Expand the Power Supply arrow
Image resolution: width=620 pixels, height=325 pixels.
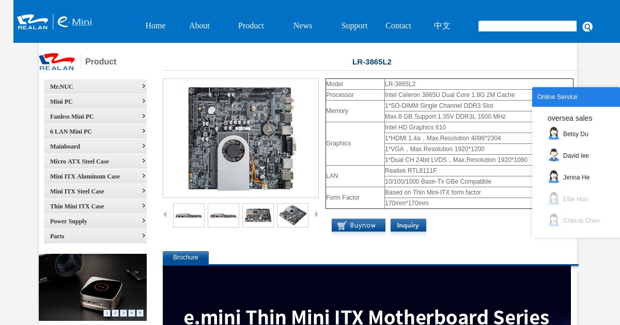(x=144, y=221)
